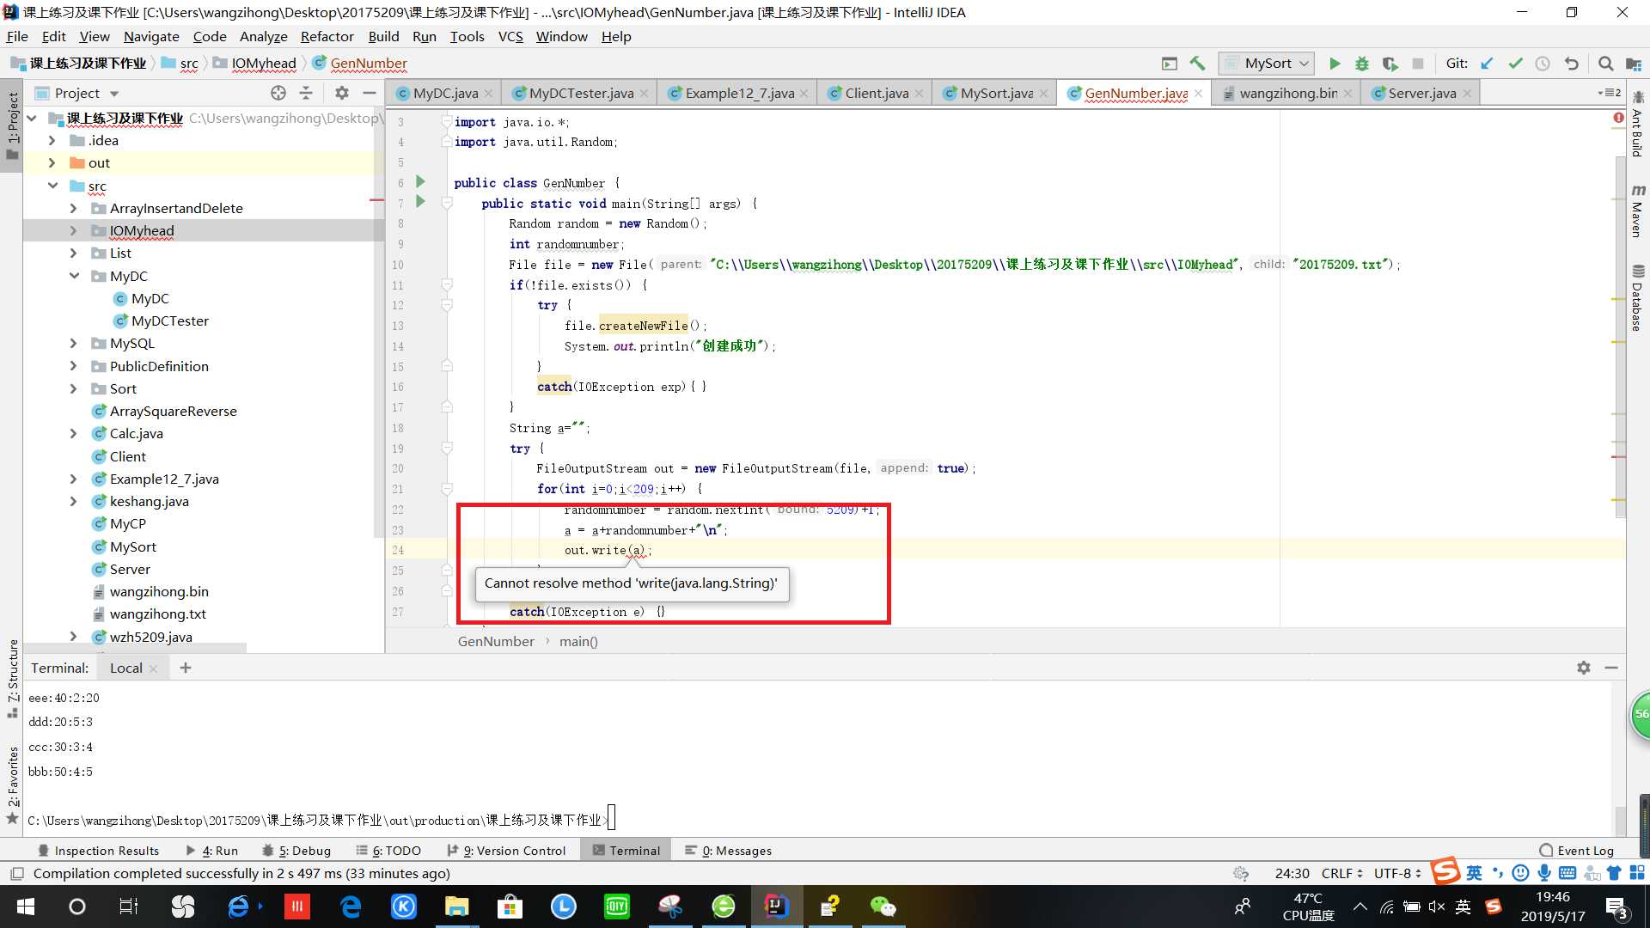
Task: Stop running process square button
Action: click(x=1418, y=64)
